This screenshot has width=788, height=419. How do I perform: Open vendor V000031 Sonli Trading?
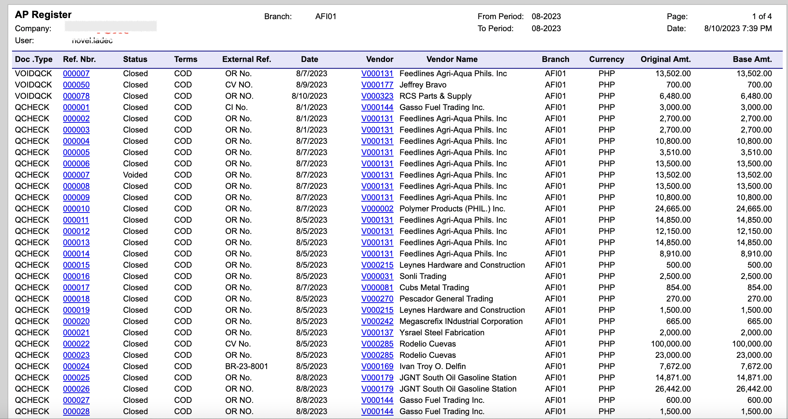coord(377,276)
